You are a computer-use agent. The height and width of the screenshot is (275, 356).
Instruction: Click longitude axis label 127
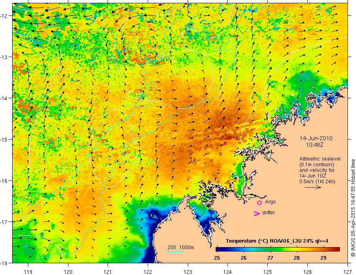348,272
